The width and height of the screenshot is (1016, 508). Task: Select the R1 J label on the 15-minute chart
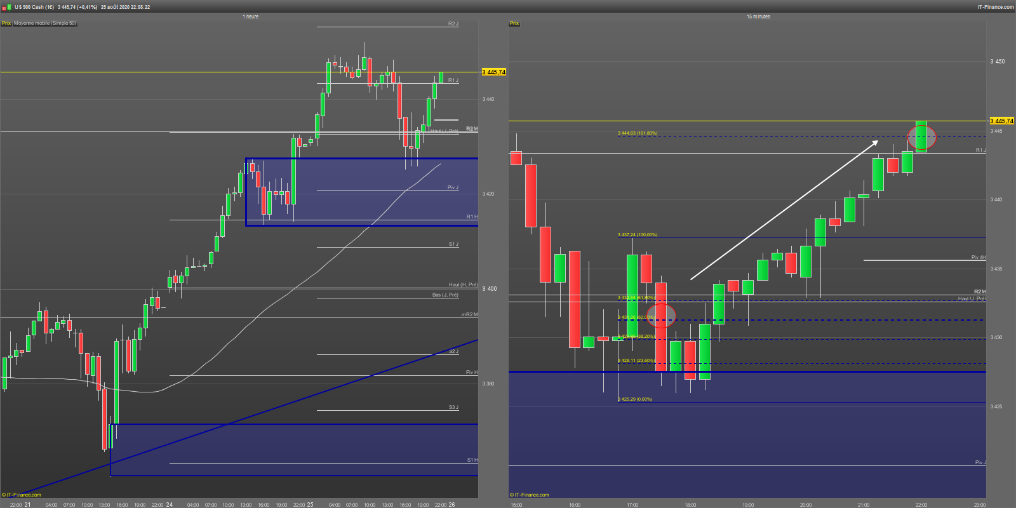[981, 150]
